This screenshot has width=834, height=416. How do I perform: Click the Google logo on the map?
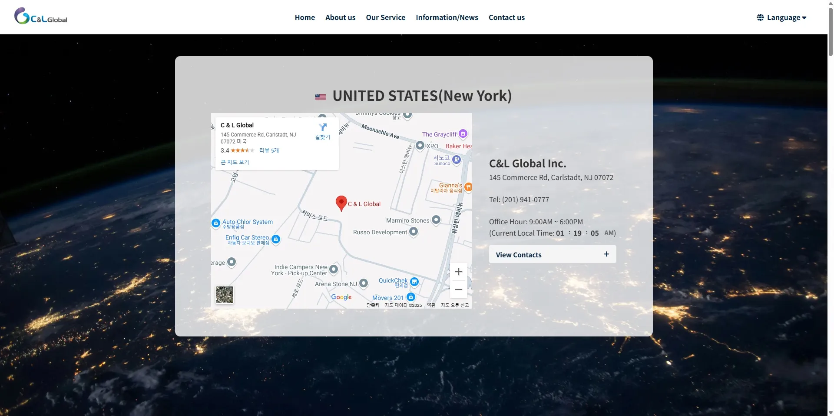[341, 297]
